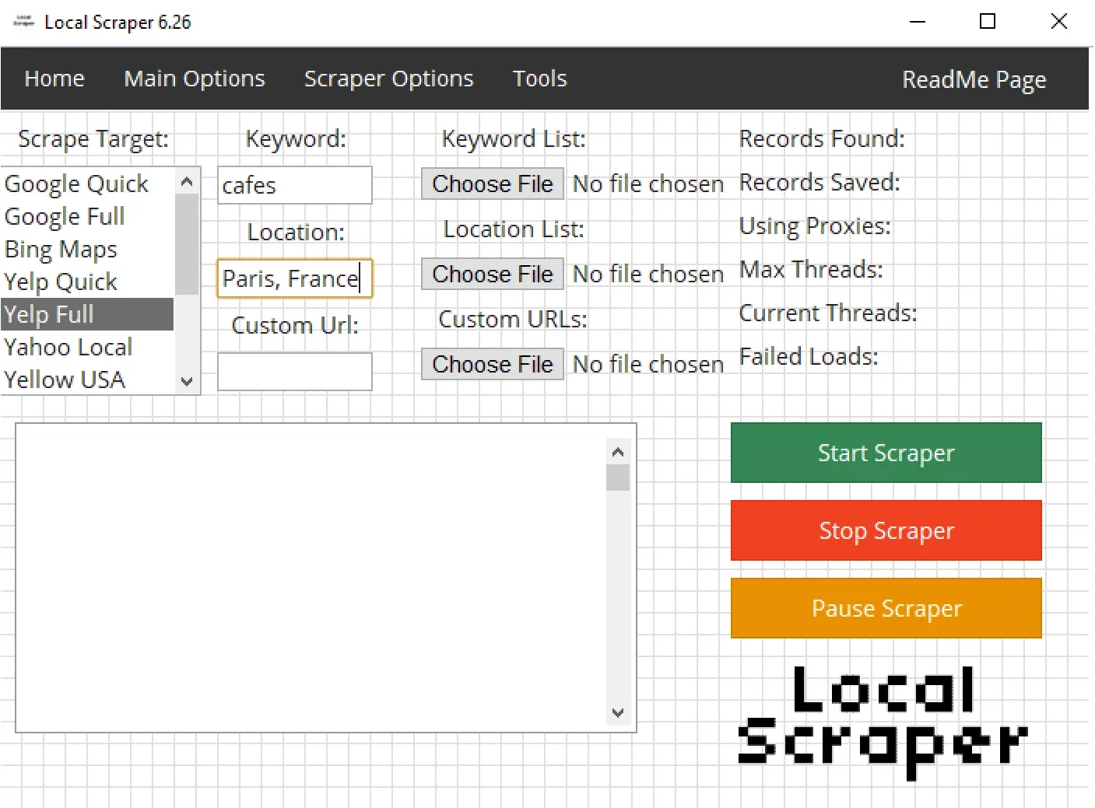The image size is (1095, 808).
Task: Select Yelp Full in target list
Action: coord(87,314)
